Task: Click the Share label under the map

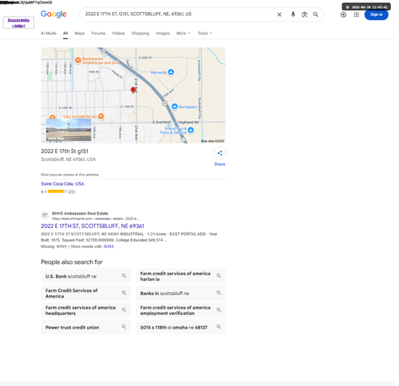Action: [x=219, y=164]
